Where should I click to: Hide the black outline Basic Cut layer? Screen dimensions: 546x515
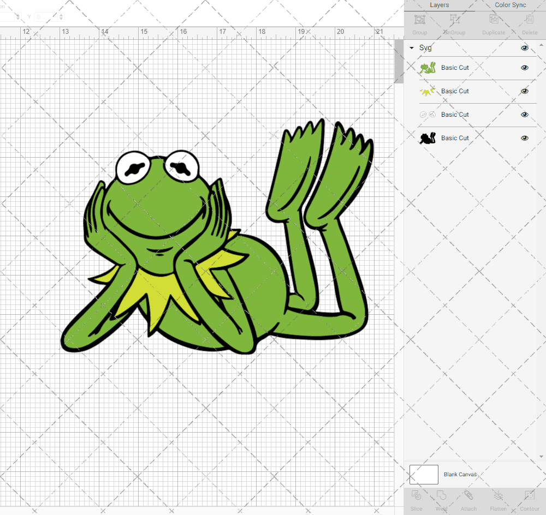525,138
